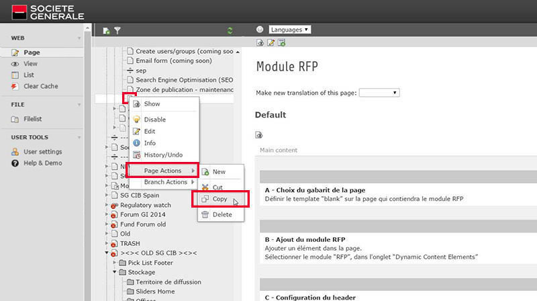The height and width of the screenshot is (301, 537).
Task: Collapse the OLD SG CIB tree node
Action: 107,253
